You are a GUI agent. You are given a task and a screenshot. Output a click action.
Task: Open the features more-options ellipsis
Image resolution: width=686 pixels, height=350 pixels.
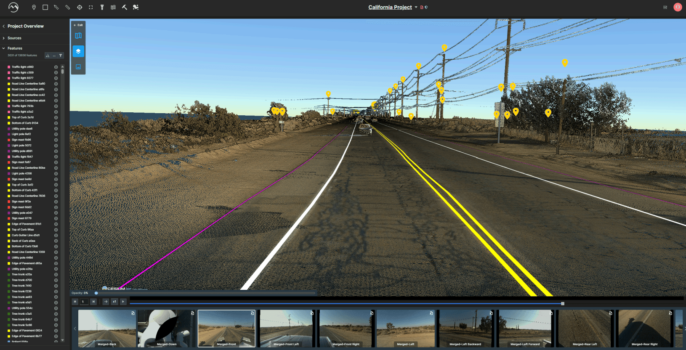pyautogui.click(x=54, y=56)
